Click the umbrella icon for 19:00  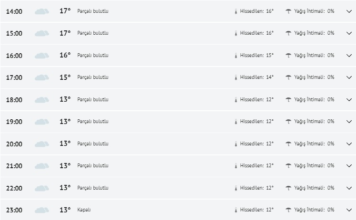click(288, 122)
